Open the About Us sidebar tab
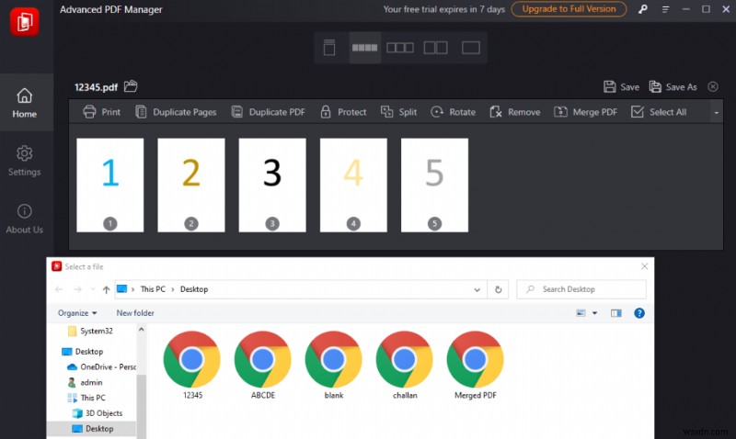 [24, 218]
